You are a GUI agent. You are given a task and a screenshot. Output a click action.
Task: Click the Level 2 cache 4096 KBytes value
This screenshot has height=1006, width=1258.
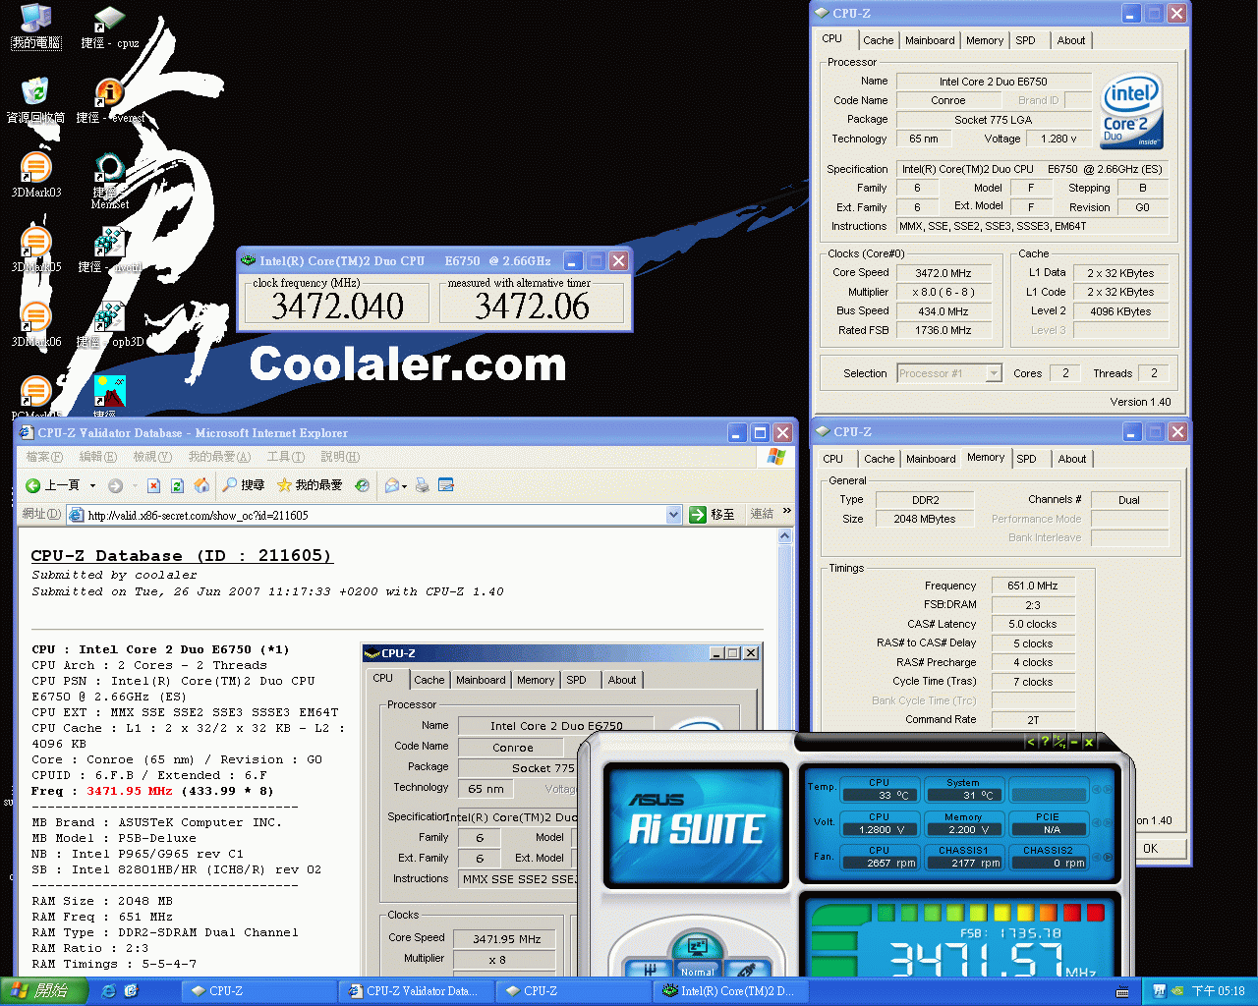[1120, 311]
